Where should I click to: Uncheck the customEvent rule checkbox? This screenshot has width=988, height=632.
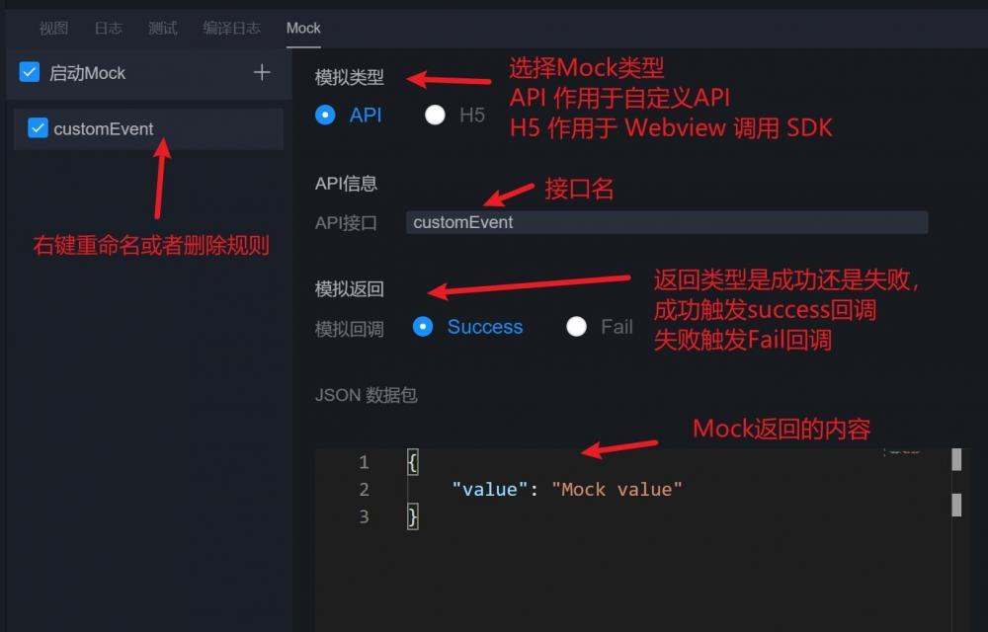38,127
